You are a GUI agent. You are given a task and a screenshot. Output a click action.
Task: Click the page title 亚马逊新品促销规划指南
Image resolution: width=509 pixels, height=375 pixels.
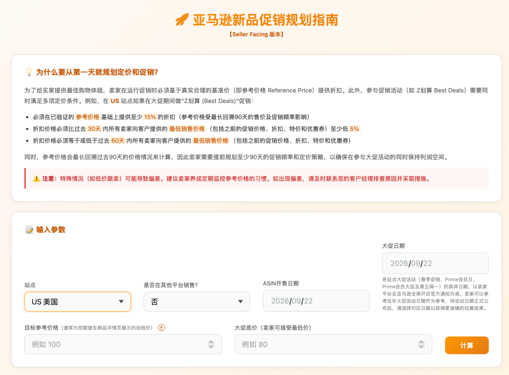265,20
